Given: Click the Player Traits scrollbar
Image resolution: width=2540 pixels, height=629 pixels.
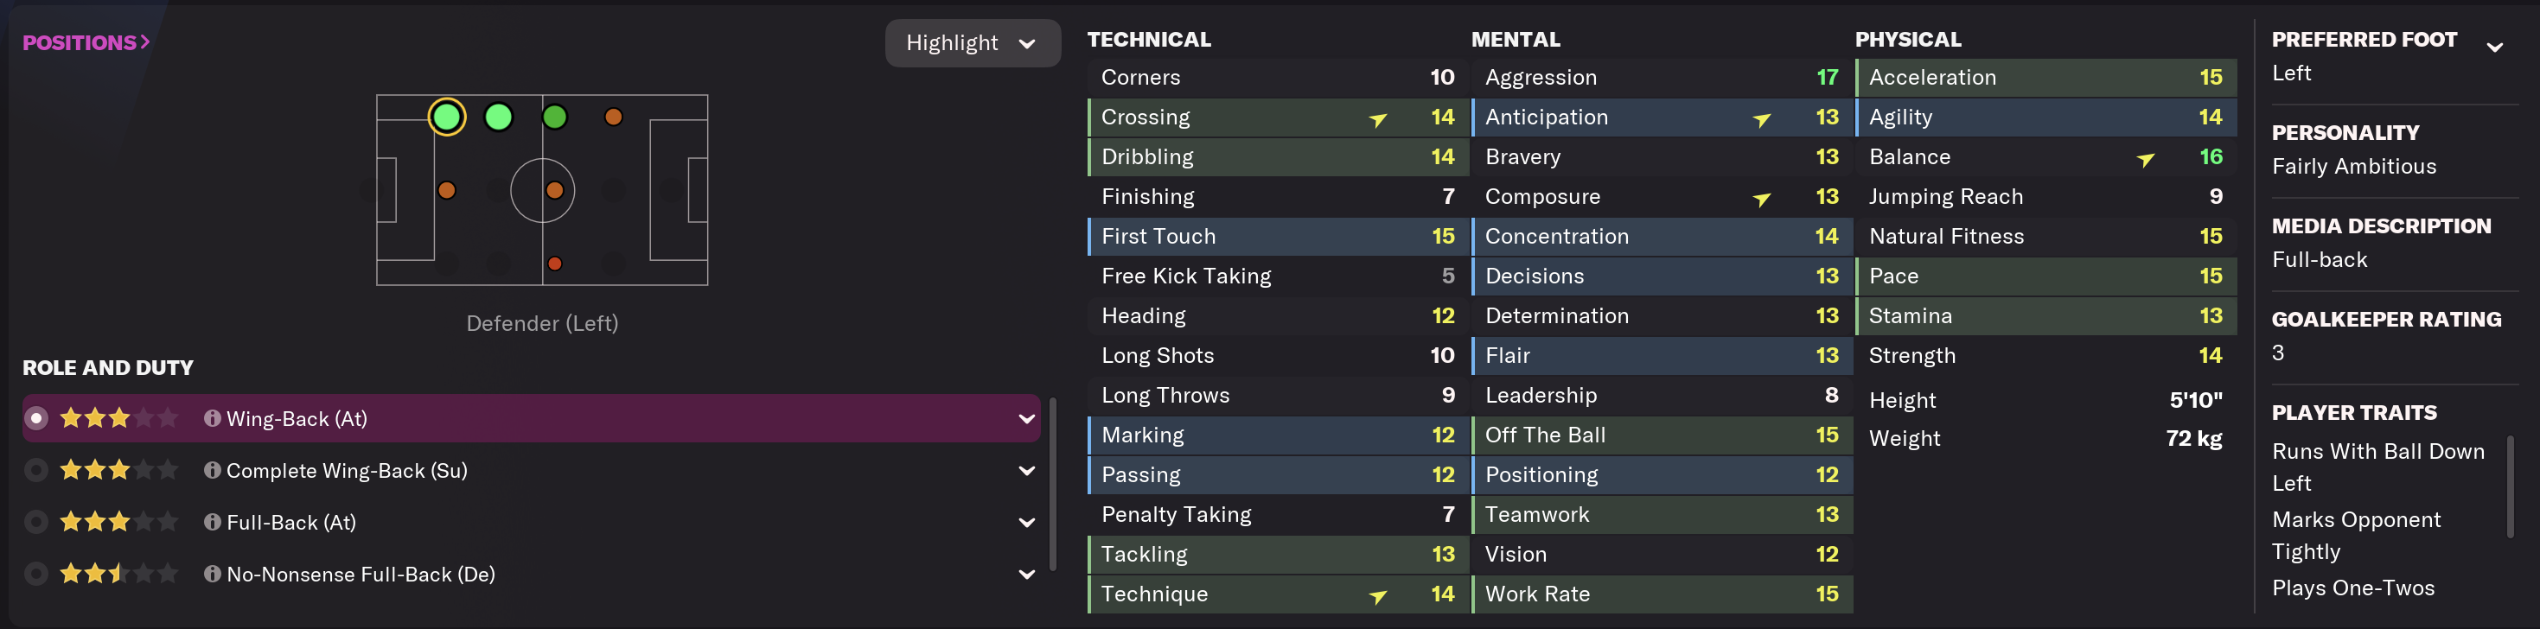Looking at the screenshot, I should point(2510,486).
